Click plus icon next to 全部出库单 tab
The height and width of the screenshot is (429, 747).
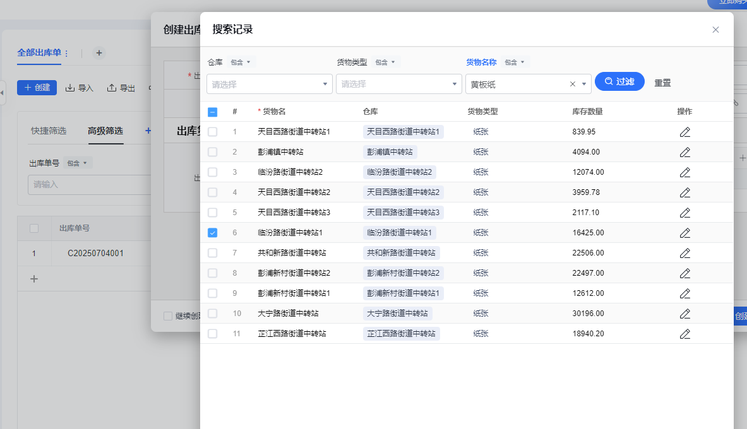tap(99, 53)
